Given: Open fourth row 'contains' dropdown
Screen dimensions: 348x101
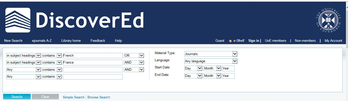Looking at the screenshot, I should coord(52,76).
